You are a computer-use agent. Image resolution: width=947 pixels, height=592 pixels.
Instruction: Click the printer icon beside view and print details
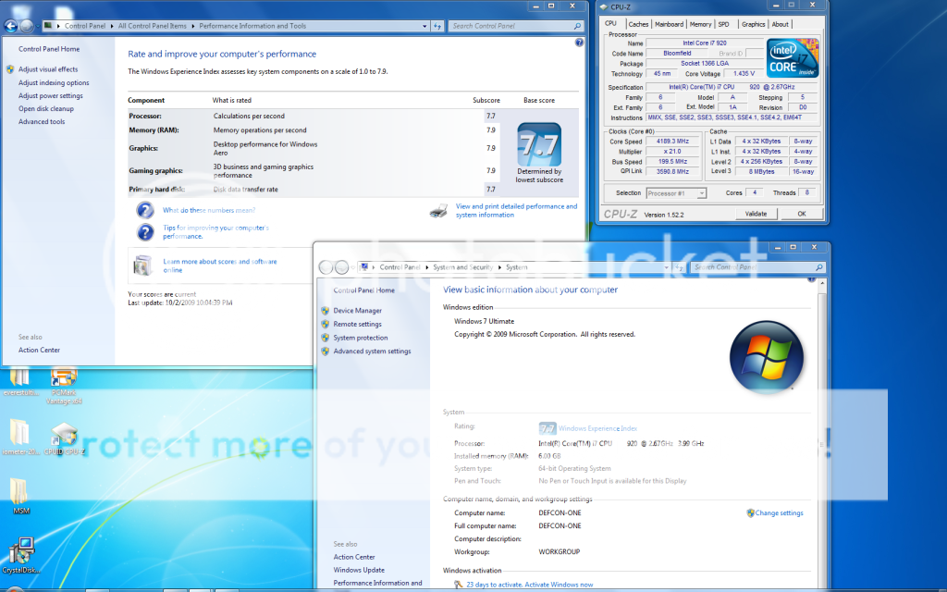pyautogui.click(x=439, y=211)
